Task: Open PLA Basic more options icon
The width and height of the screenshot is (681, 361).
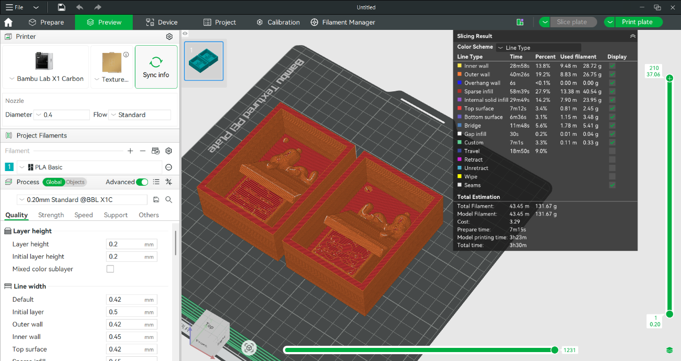Action: 169,167
